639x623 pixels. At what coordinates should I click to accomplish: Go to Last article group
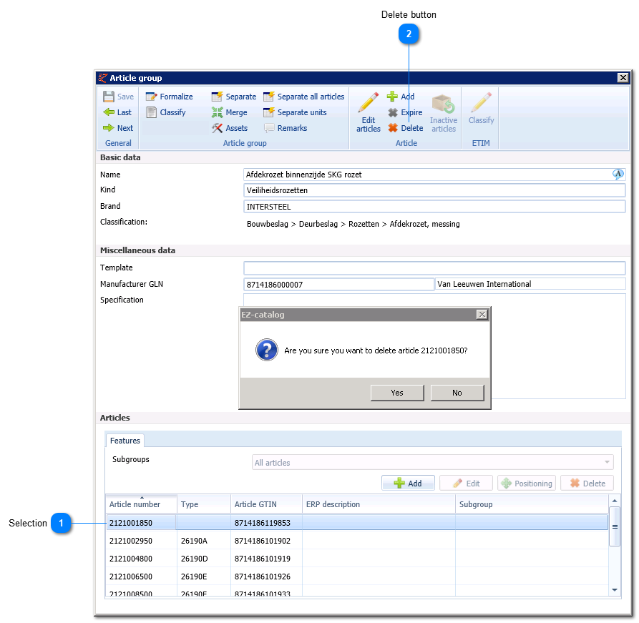point(117,112)
